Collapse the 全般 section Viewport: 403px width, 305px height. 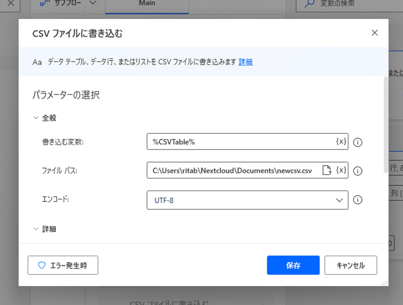36,118
